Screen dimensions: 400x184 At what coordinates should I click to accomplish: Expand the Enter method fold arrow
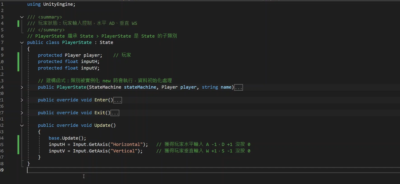click(22, 100)
